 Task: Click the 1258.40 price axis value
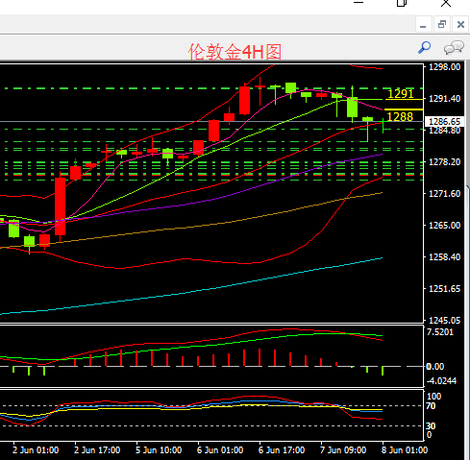444,257
